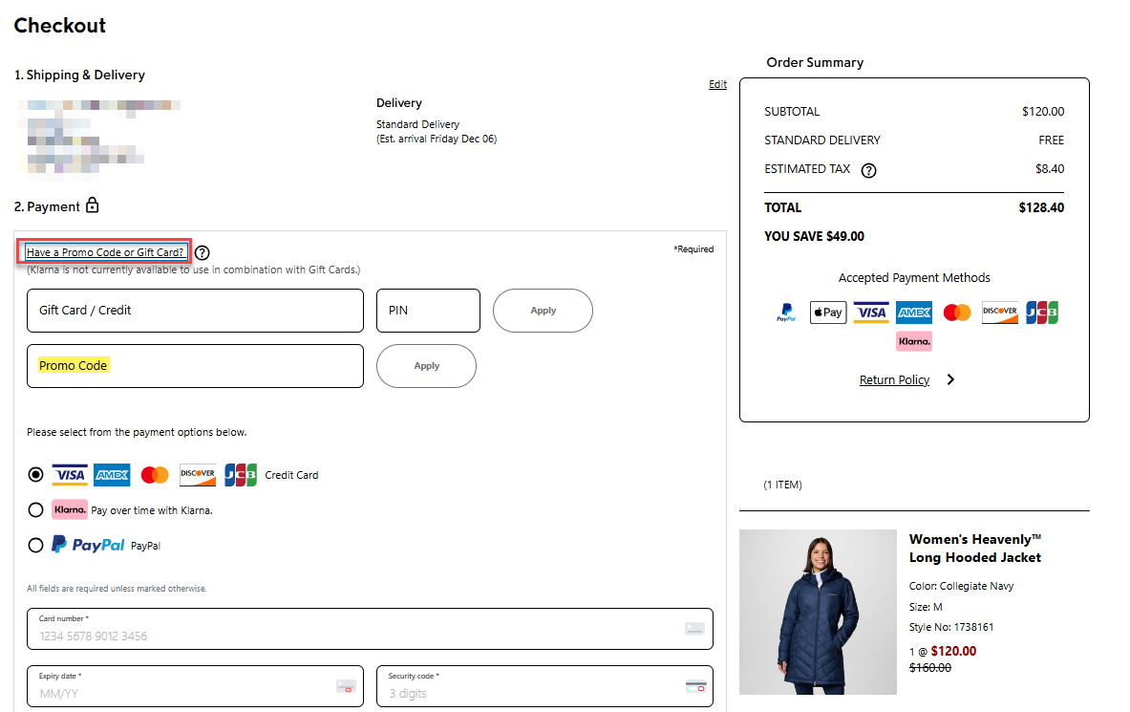
Task: Expand the Return Policy section
Action: tap(894, 379)
